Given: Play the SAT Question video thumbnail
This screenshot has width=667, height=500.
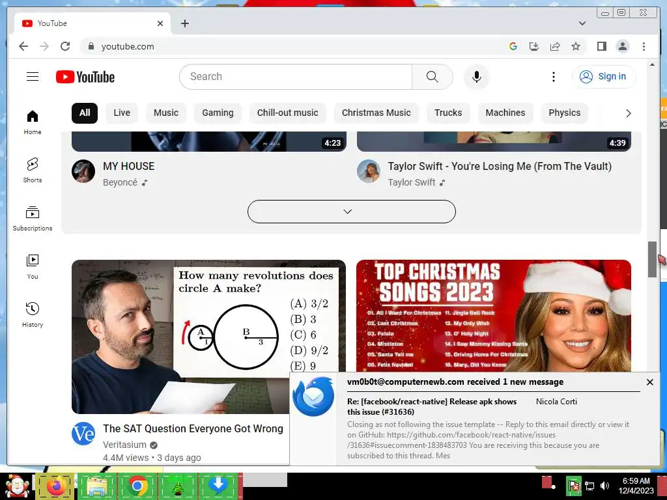Looking at the screenshot, I should pyautogui.click(x=208, y=337).
